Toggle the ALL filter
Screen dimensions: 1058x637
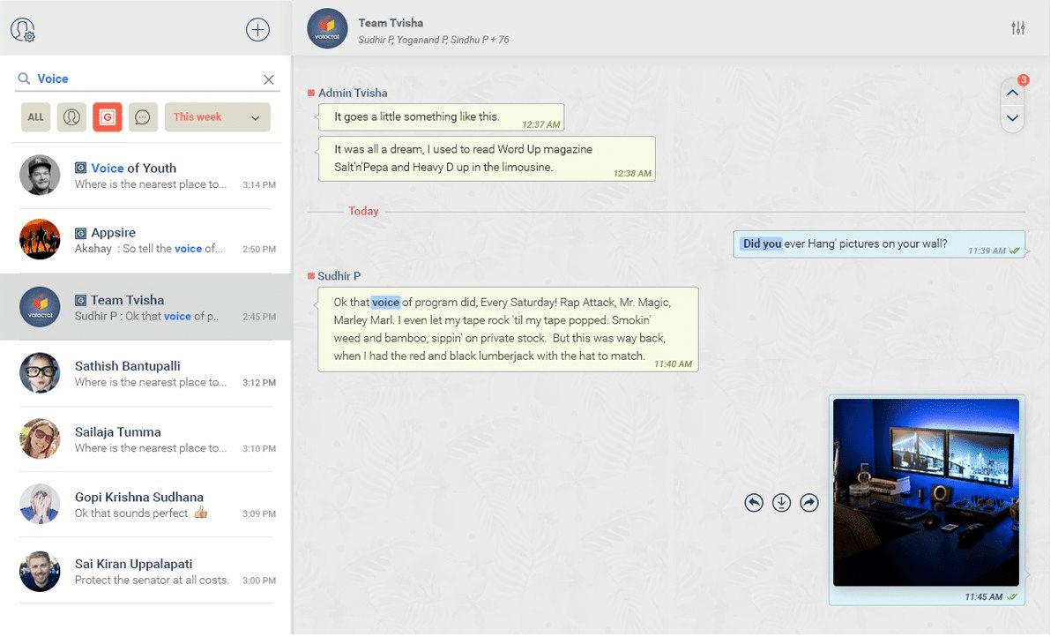tap(35, 116)
